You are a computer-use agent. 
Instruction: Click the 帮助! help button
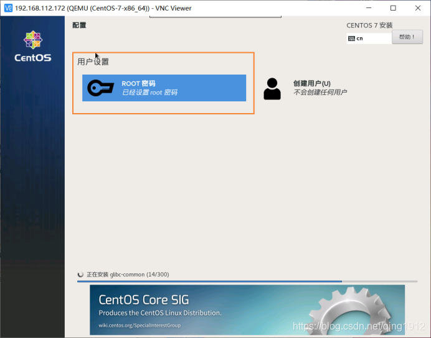click(407, 37)
